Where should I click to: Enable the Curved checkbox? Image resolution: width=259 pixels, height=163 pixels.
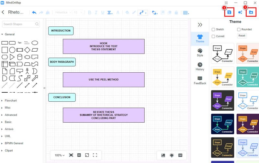(213, 36)
